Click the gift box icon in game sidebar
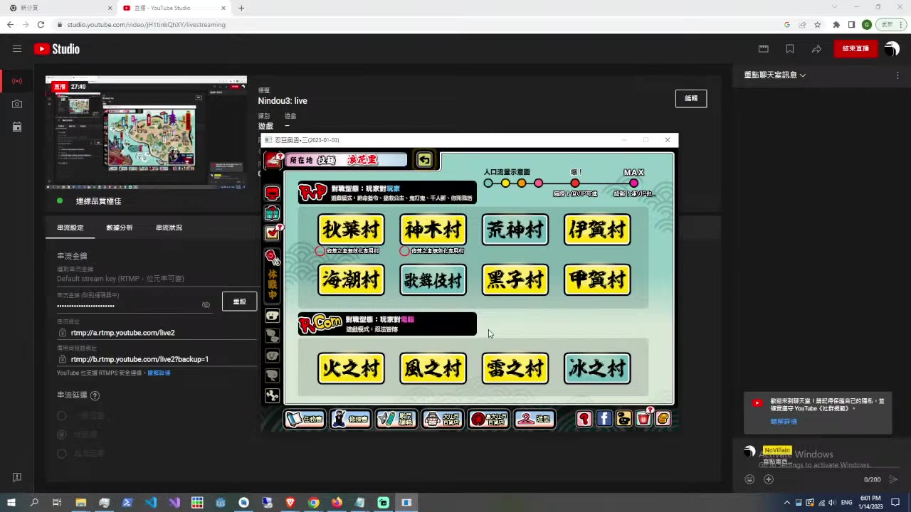Viewport: 911px width, 512px height. pyautogui.click(x=272, y=213)
